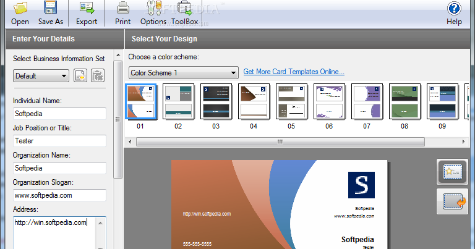Open the Options tools icon
475x249 pixels.
(x=153, y=8)
